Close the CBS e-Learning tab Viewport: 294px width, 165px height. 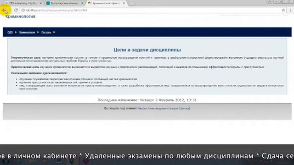41,3
